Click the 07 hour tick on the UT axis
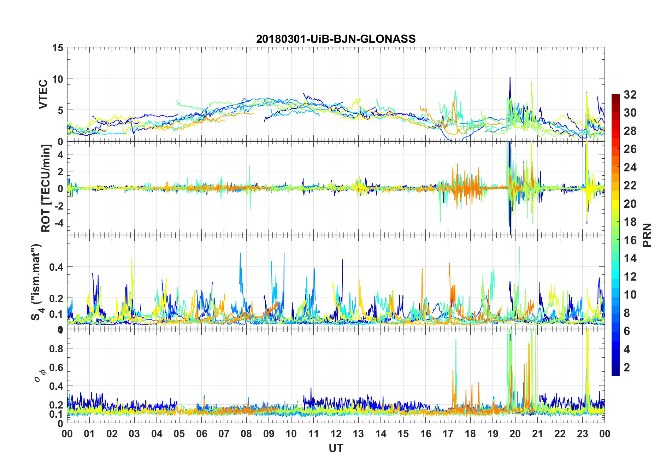The height and width of the screenshot is (470, 672). pos(224,434)
